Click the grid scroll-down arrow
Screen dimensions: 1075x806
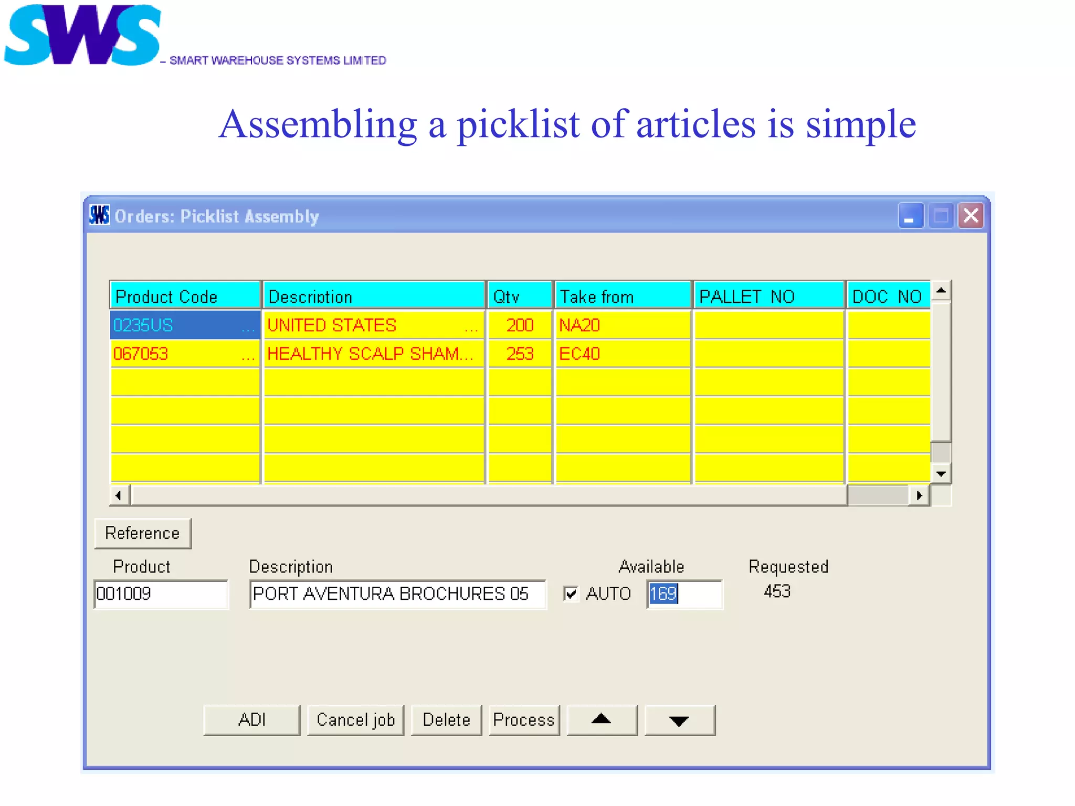(941, 474)
